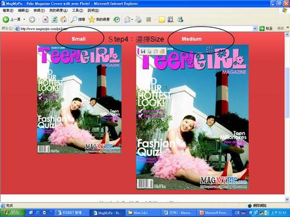This screenshot has width=290, height=217.
Task: Click the Print icon in toolbar
Action: 139,20
